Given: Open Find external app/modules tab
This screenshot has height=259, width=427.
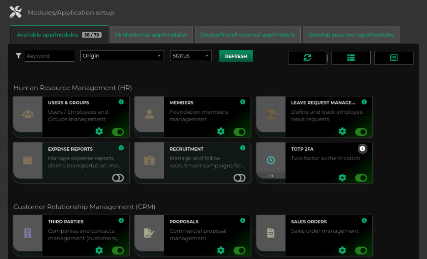Looking at the screenshot, I should (x=151, y=35).
